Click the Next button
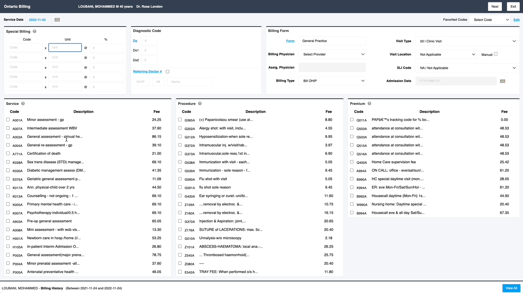 point(495,6)
